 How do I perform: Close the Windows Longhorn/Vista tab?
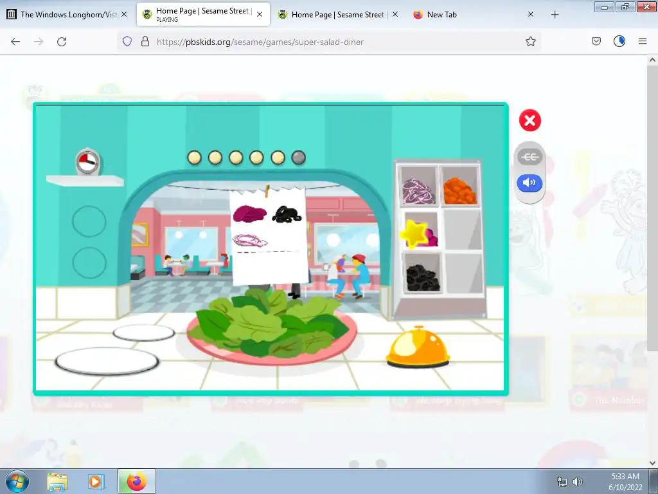(124, 14)
